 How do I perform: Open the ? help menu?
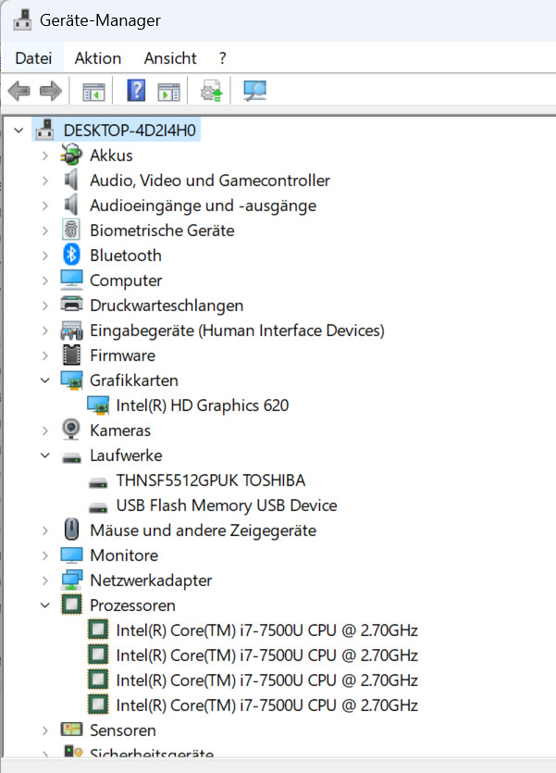click(x=223, y=58)
